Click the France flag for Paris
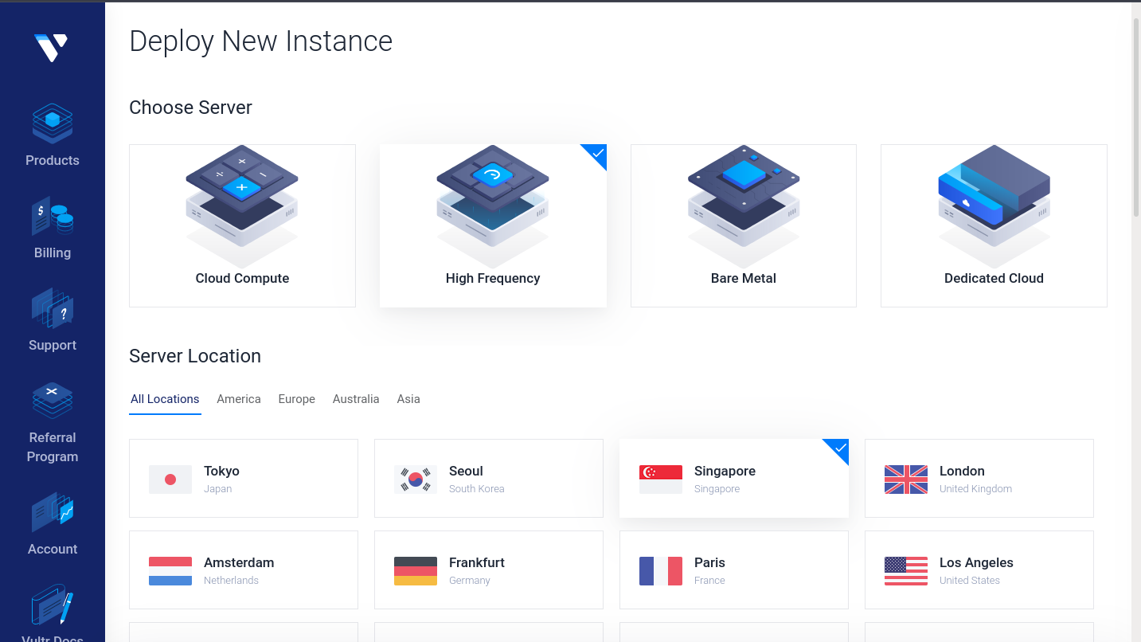The width and height of the screenshot is (1141, 642). 661,571
